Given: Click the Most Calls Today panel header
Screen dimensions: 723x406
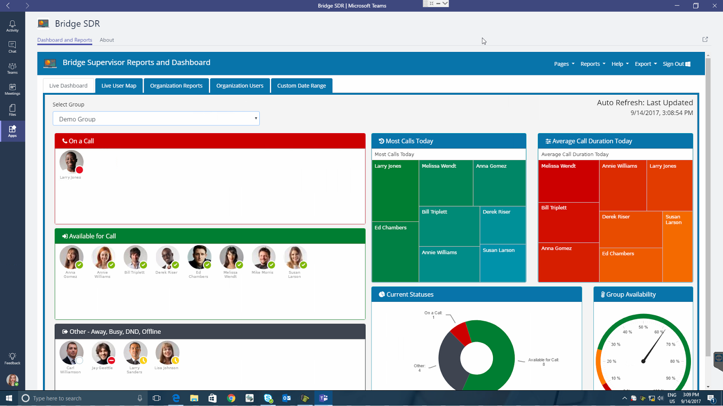Looking at the screenshot, I should [449, 141].
